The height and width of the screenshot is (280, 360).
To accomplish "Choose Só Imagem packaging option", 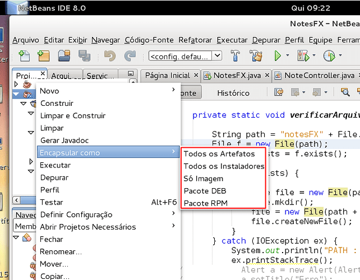I will pos(223,179).
